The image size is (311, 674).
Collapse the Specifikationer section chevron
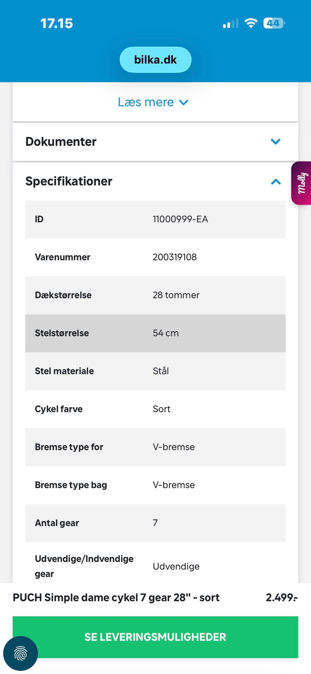pos(275,181)
